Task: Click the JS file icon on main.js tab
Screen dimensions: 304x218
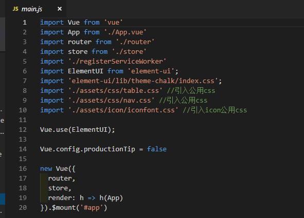Action: [x=15, y=9]
